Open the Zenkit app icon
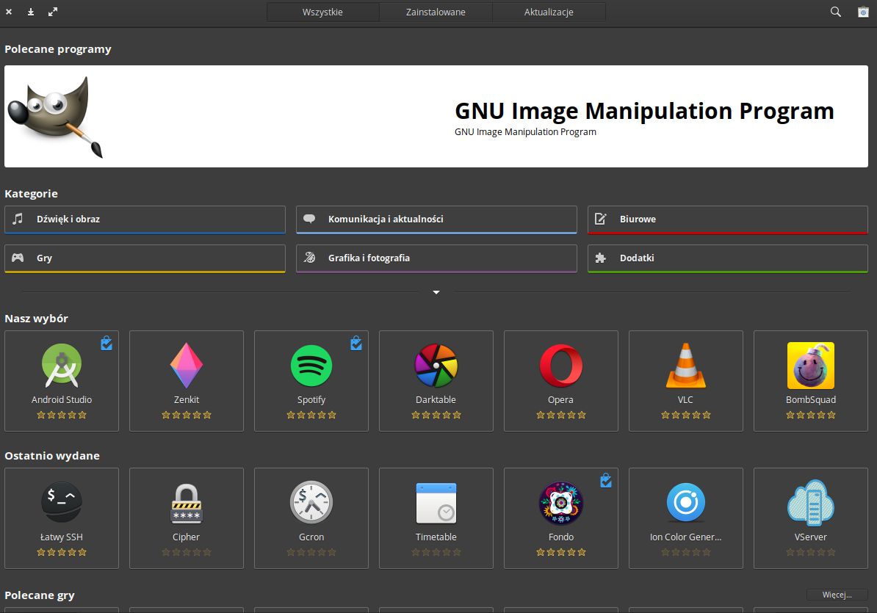Viewport: 877px width, 613px height. (x=187, y=366)
